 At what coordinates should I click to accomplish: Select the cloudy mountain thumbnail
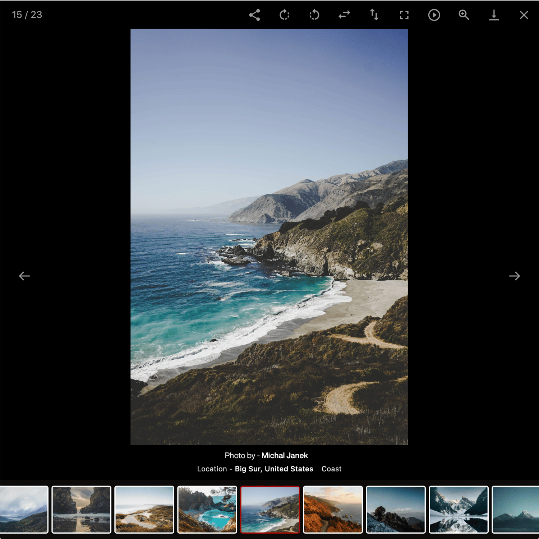point(24,510)
